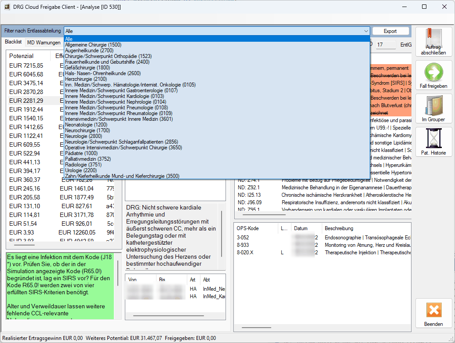455x343 pixels.
Task: Click the app icon in title bar
Action: [x=7, y=7]
